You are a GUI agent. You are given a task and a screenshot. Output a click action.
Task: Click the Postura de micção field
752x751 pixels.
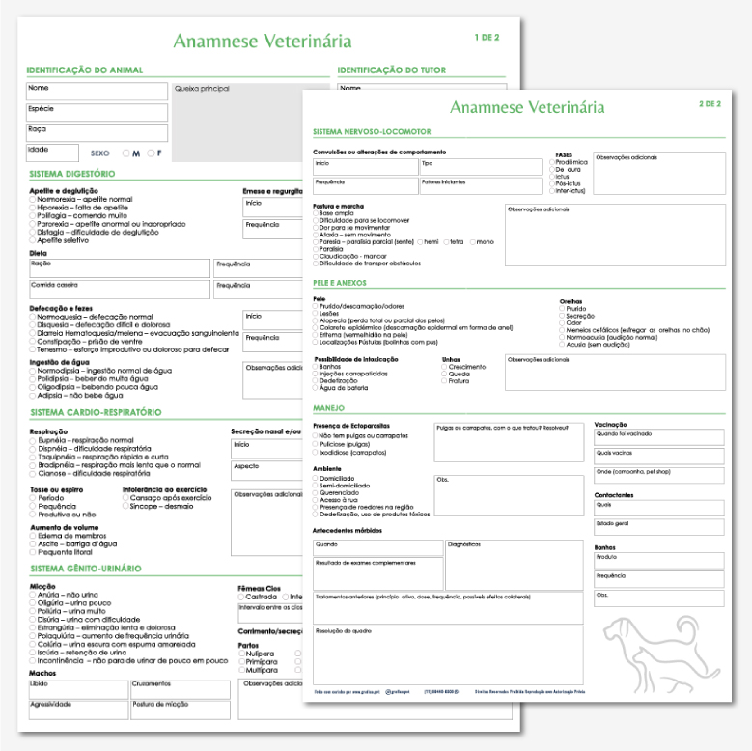pyautogui.click(x=181, y=710)
